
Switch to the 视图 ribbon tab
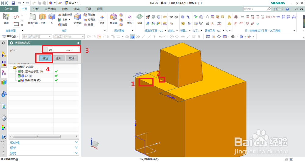point(100,9)
